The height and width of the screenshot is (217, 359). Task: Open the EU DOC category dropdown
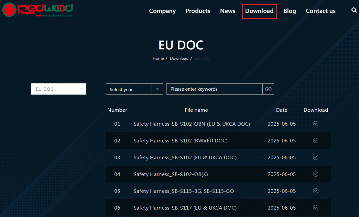tap(59, 89)
